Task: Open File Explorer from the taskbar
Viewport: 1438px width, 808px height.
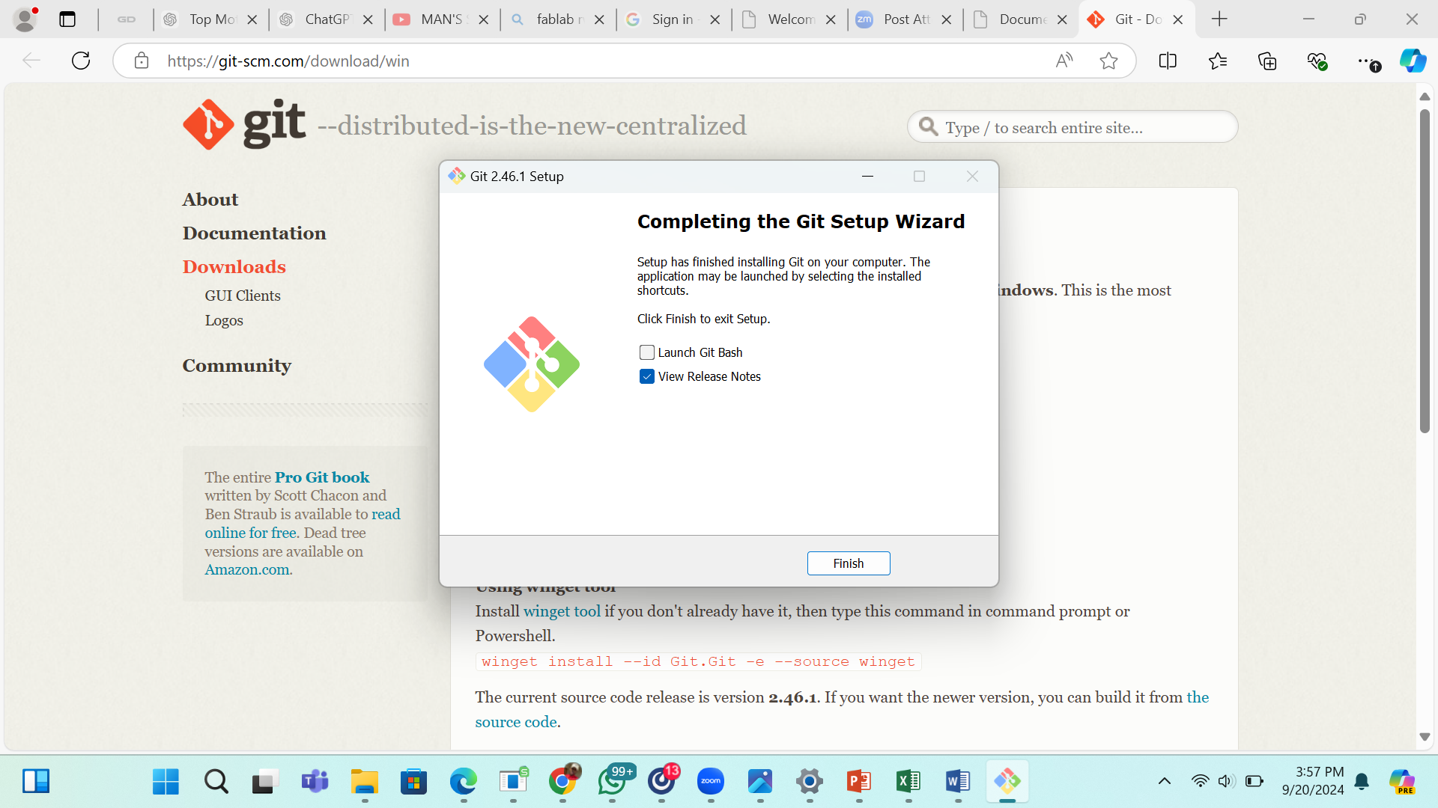Action: tap(365, 782)
